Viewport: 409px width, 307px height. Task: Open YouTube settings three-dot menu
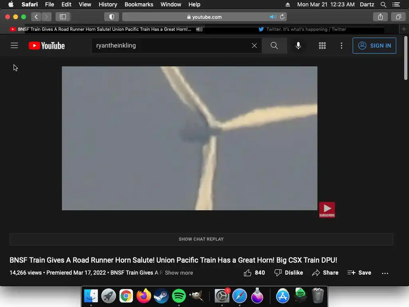[x=341, y=46]
